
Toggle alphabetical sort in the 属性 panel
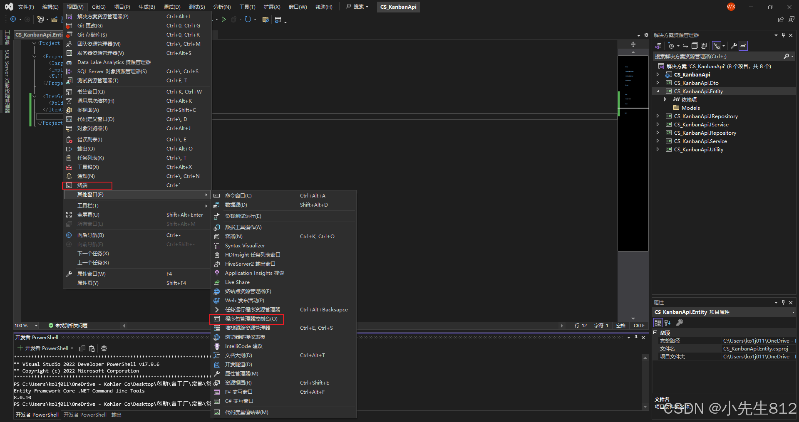point(667,323)
